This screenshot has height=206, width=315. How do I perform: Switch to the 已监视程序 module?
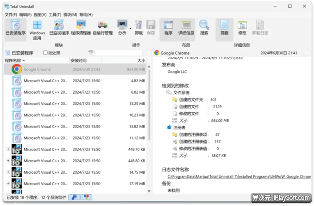59,28
